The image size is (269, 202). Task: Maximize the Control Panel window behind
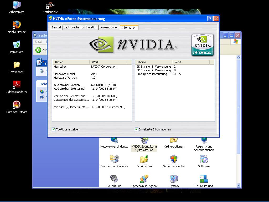pyautogui.click(x=231, y=35)
